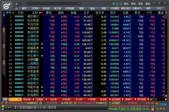Click the 财达证 brand link
Image resolution: width=169 pixels, height=112 pixels.
(117, 4)
